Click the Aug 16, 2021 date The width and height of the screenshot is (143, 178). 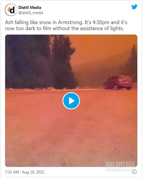pyautogui.click(x=33, y=172)
